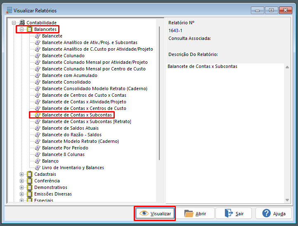Image resolution: width=298 pixels, height=226 pixels.
Task: Expand the Demonstrativos tree node
Action: click(21, 188)
